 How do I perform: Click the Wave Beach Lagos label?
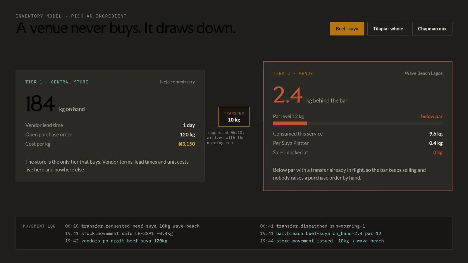click(x=424, y=73)
